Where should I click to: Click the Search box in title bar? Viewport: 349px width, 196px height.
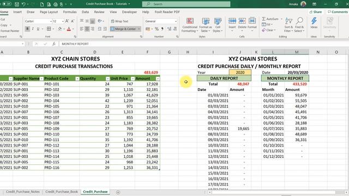[x=186, y=4]
